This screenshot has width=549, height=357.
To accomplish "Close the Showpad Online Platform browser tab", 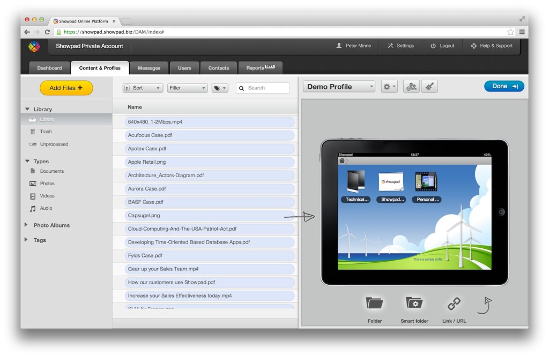I will tap(114, 21).
